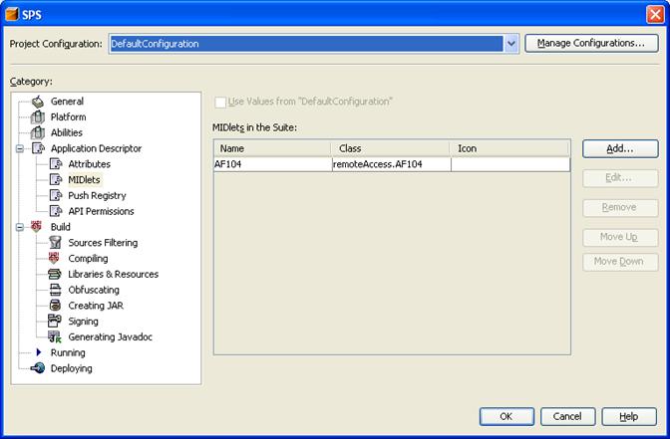670x439 pixels.
Task: Select Push Registry tree item
Action: point(97,196)
